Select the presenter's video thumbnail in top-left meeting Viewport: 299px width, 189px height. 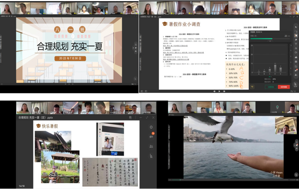(7, 8)
